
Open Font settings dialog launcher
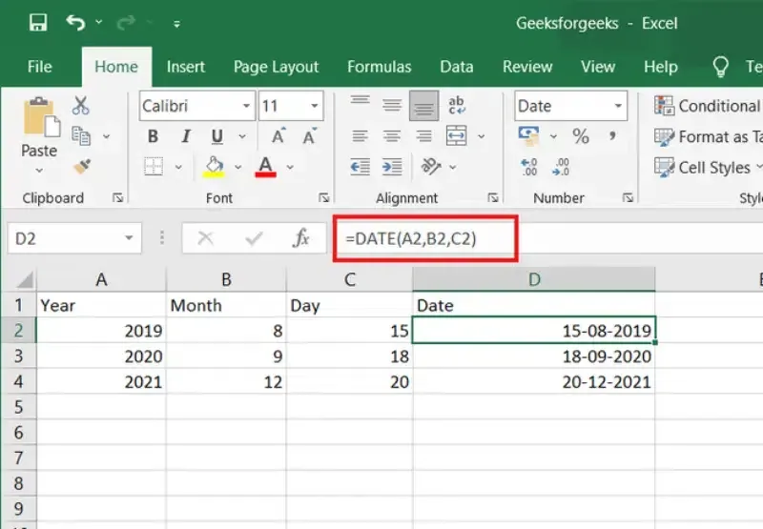click(324, 197)
